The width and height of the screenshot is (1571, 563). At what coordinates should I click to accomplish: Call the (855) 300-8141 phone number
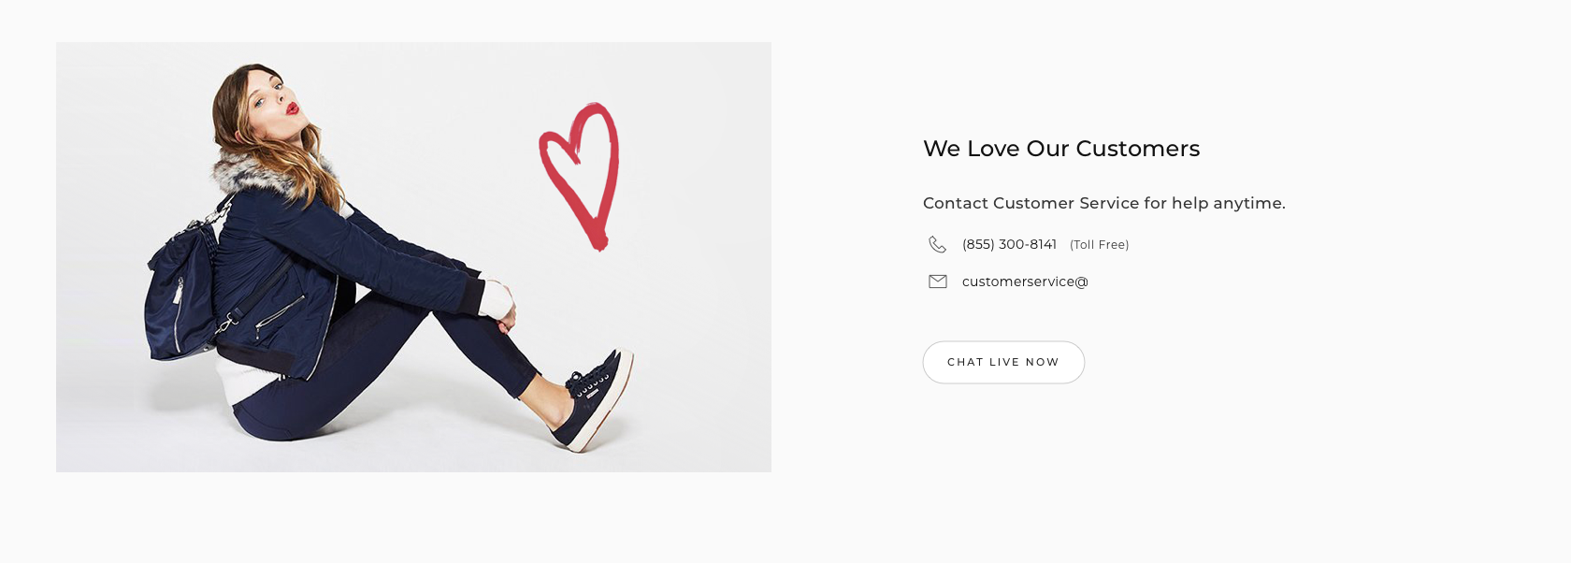[1009, 245]
